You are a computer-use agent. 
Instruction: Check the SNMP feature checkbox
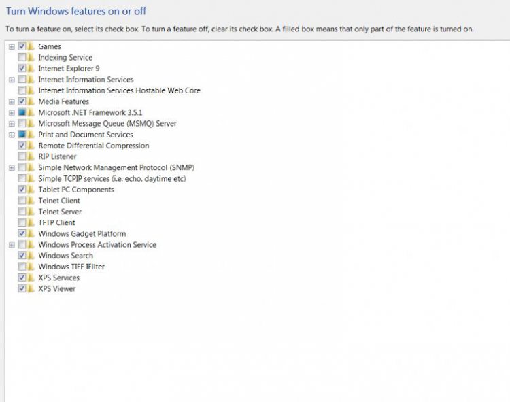tap(22, 167)
